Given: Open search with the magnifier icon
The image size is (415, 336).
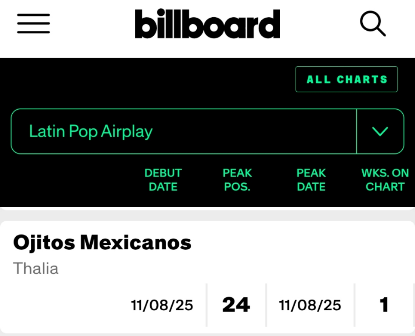Looking at the screenshot, I should coord(372,24).
